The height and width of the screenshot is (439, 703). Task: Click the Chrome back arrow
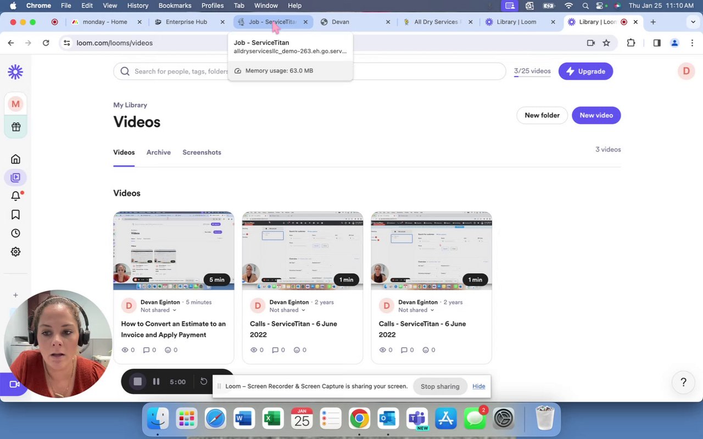pos(11,43)
